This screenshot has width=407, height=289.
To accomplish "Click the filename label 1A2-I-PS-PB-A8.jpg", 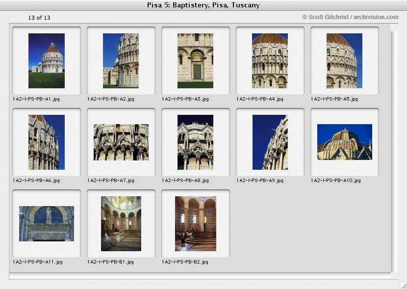I will (185, 181).
